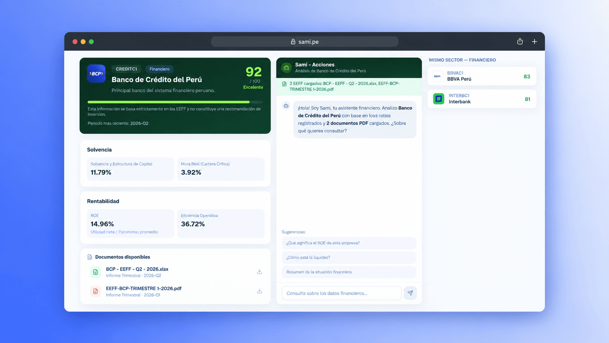Click the ROE 14.96% card
This screenshot has width=609, height=343.
(x=130, y=223)
